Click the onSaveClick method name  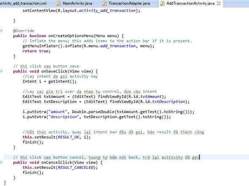coord(54,71)
